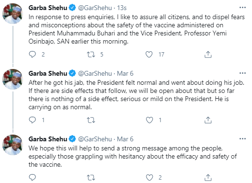
Task: Like the last tweet with 2 likes
Action: pyautogui.click(x=149, y=178)
